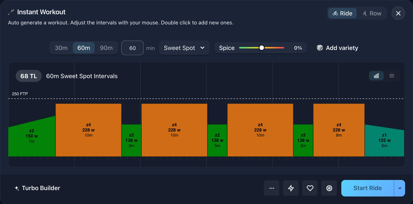Screen dimensions: 413x204
Task: Expand the Start Ride options arrow
Action: pyautogui.click(x=400, y=188)
